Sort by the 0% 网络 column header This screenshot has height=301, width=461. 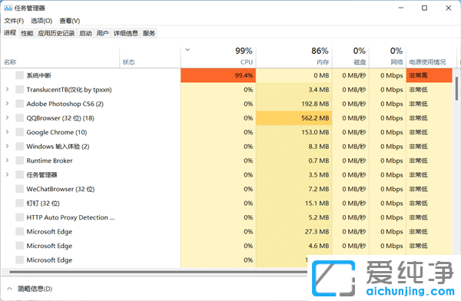click(x=388, y=58)
